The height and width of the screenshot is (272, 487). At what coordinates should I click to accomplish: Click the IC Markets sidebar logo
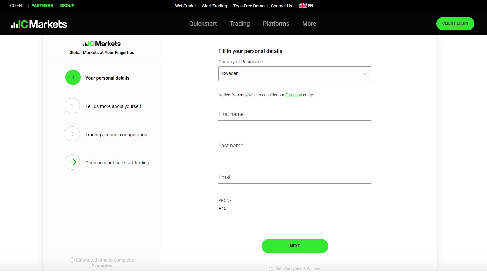click(x=102, y=44)
